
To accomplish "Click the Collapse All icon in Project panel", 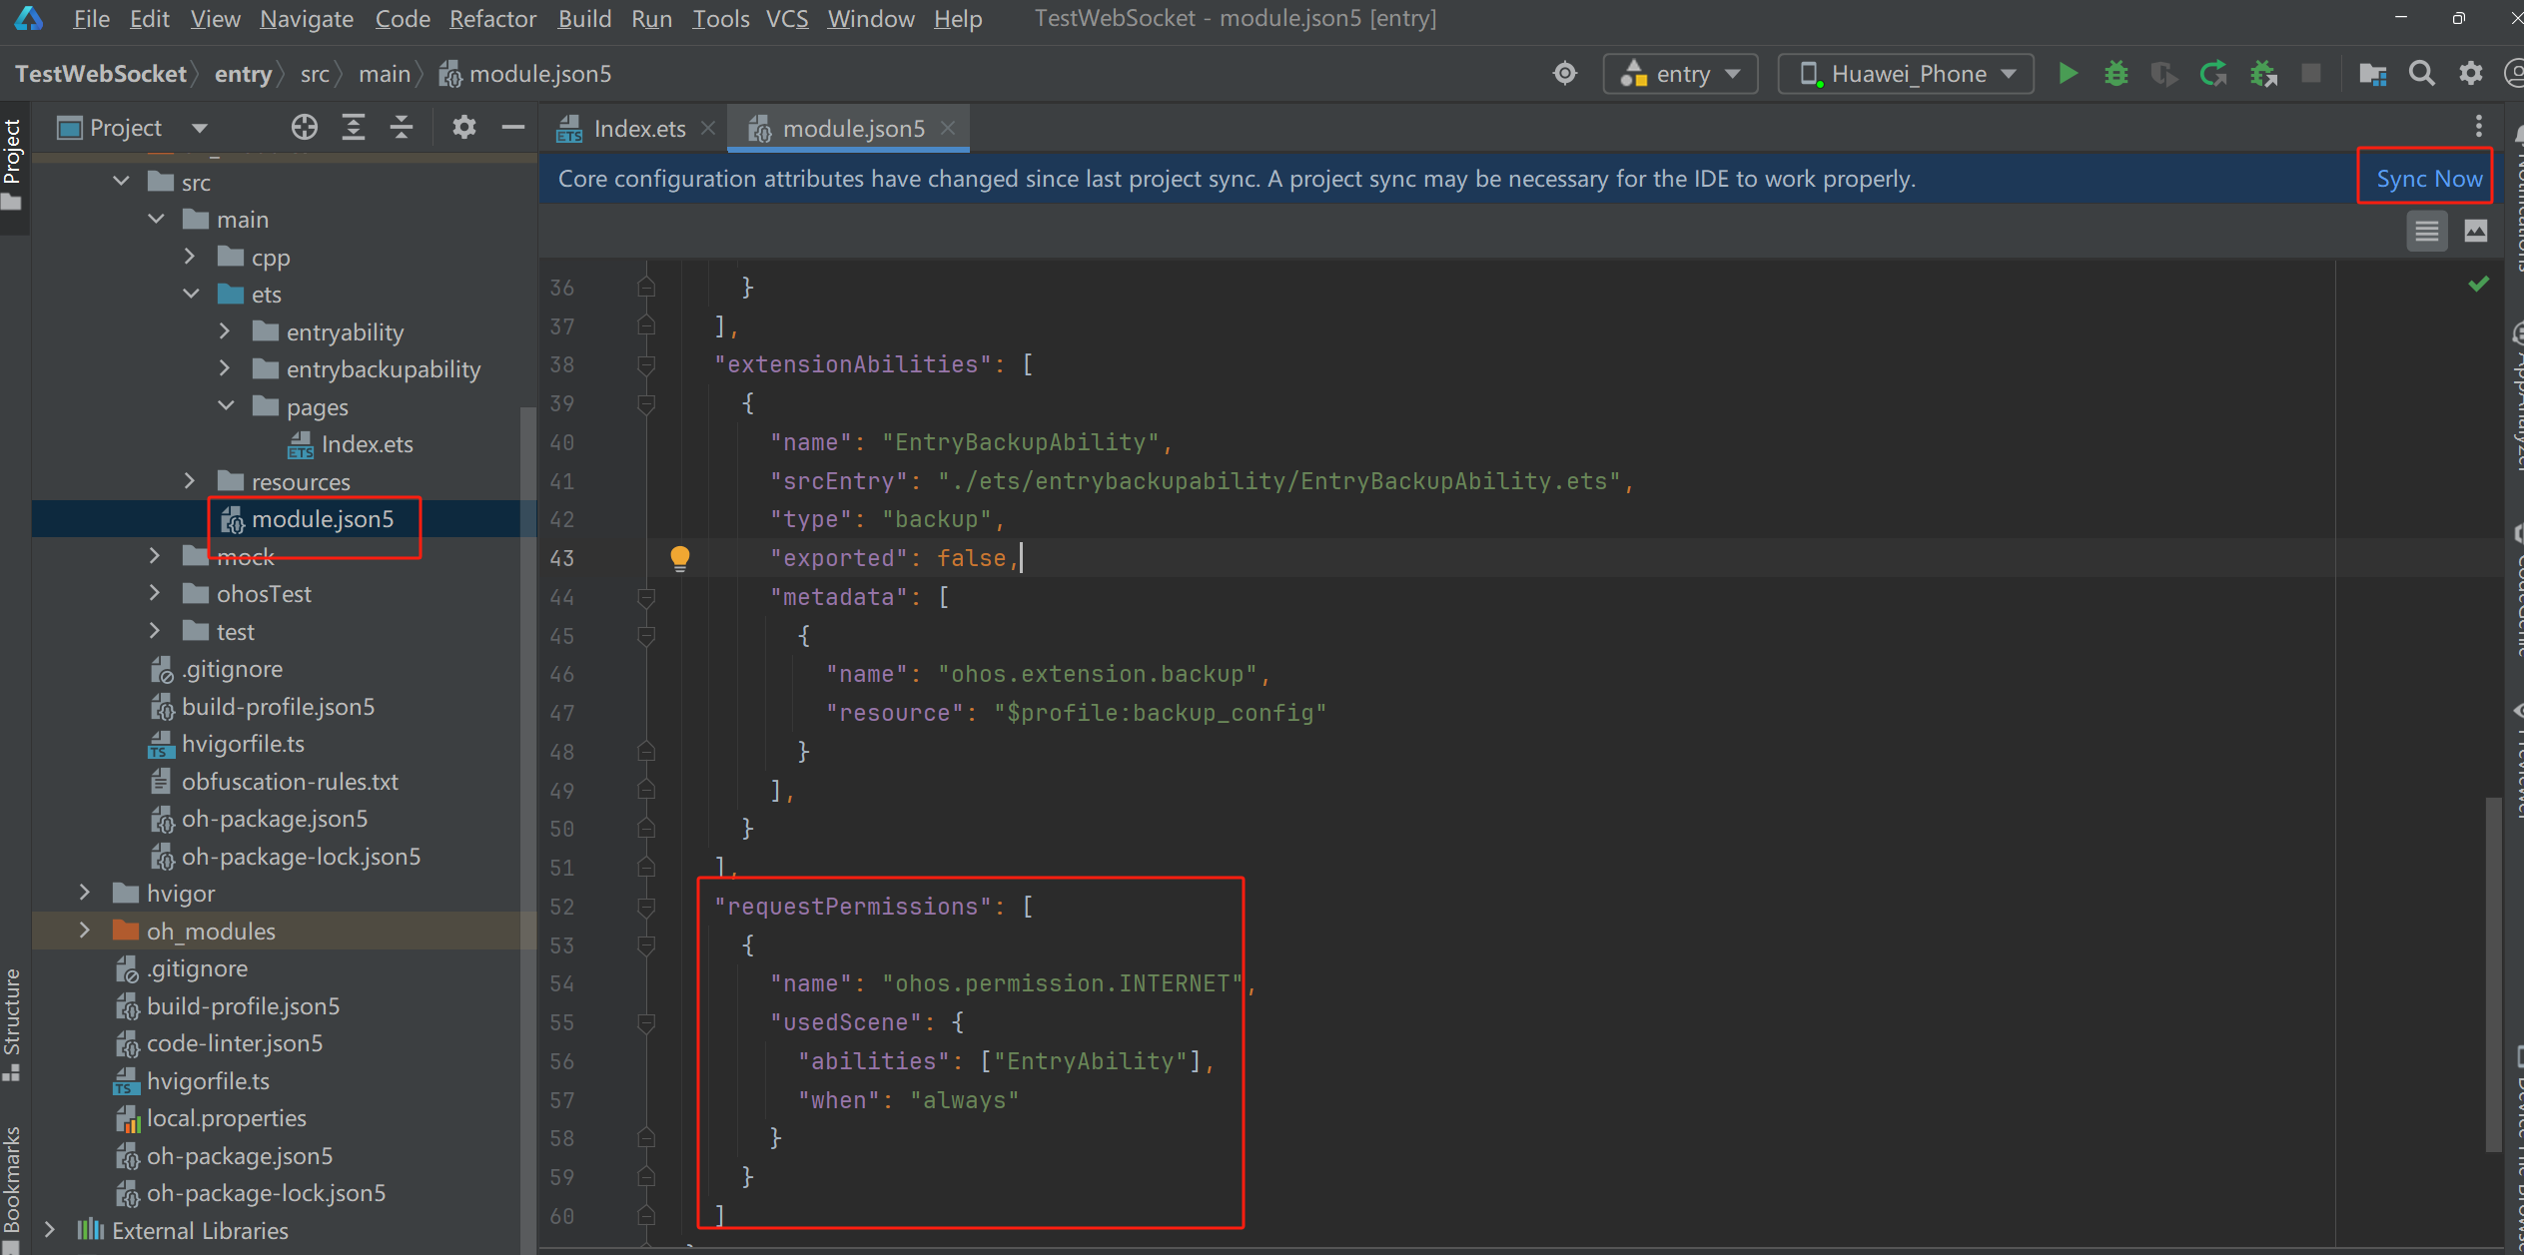I will (x=402, y=127).
